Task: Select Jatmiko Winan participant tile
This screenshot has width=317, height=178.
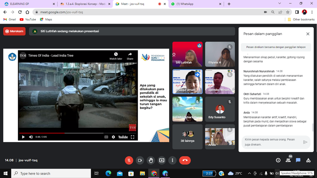Action: (x=220, y=82)
